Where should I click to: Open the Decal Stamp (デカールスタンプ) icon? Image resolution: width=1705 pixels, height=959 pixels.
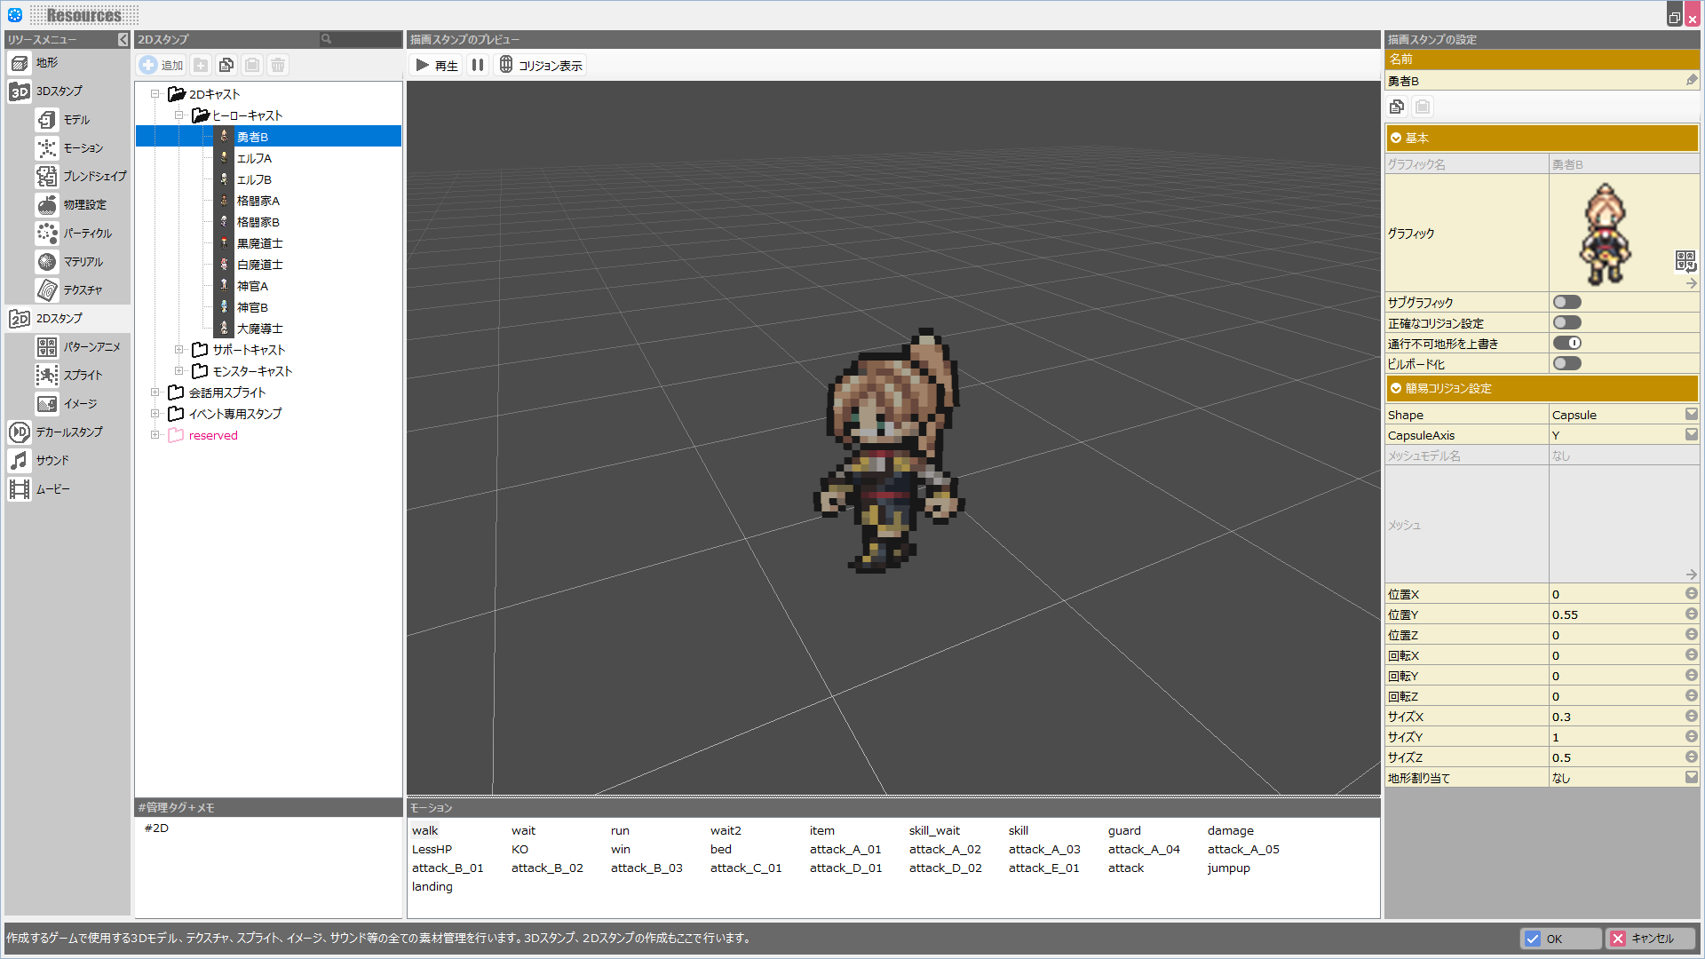point(20,432)
